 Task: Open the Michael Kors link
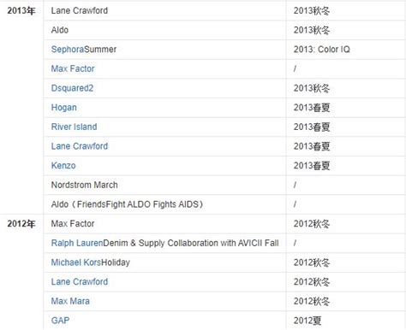pos(76,262)
